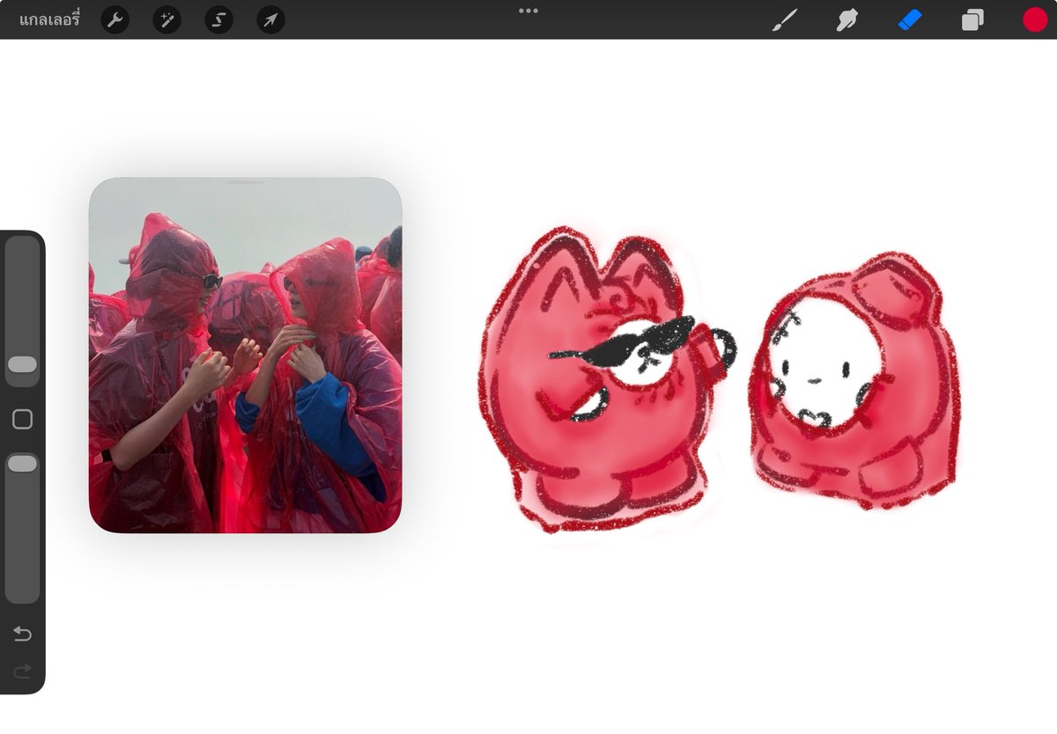Viewport: 1057px width, 734px height.
Task: Tap the square modify button between sliders
Action: click(22, 419)
